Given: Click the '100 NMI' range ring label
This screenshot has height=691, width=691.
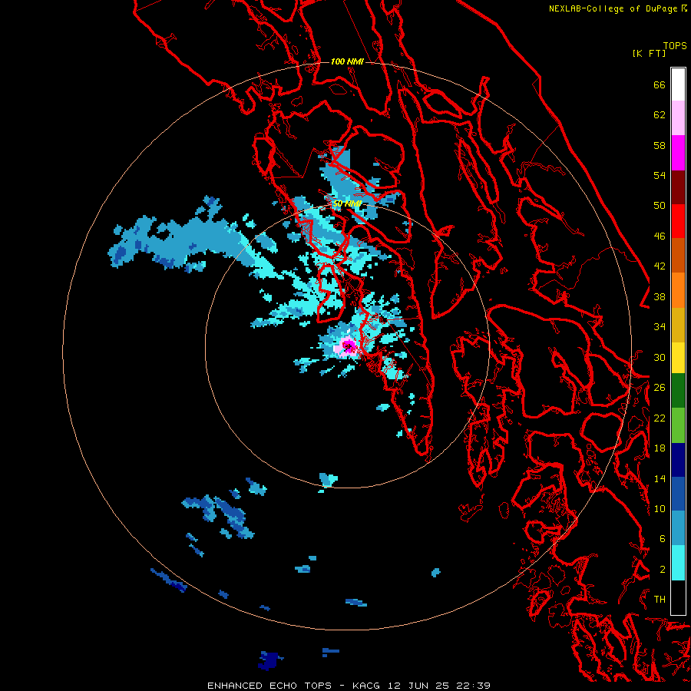Looking at the screenshot, I should (347, 61).
